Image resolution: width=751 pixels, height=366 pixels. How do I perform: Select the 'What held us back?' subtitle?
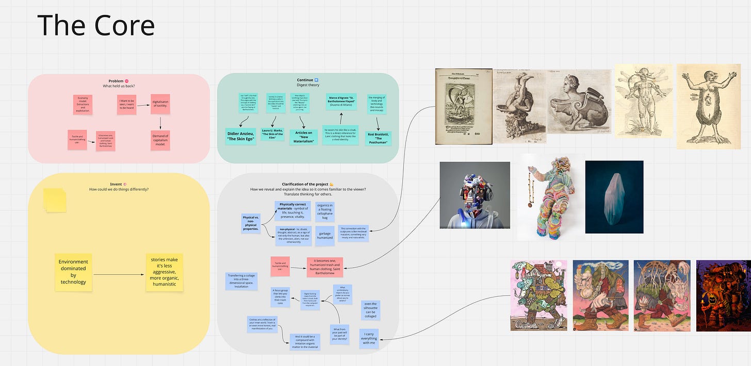119,86
